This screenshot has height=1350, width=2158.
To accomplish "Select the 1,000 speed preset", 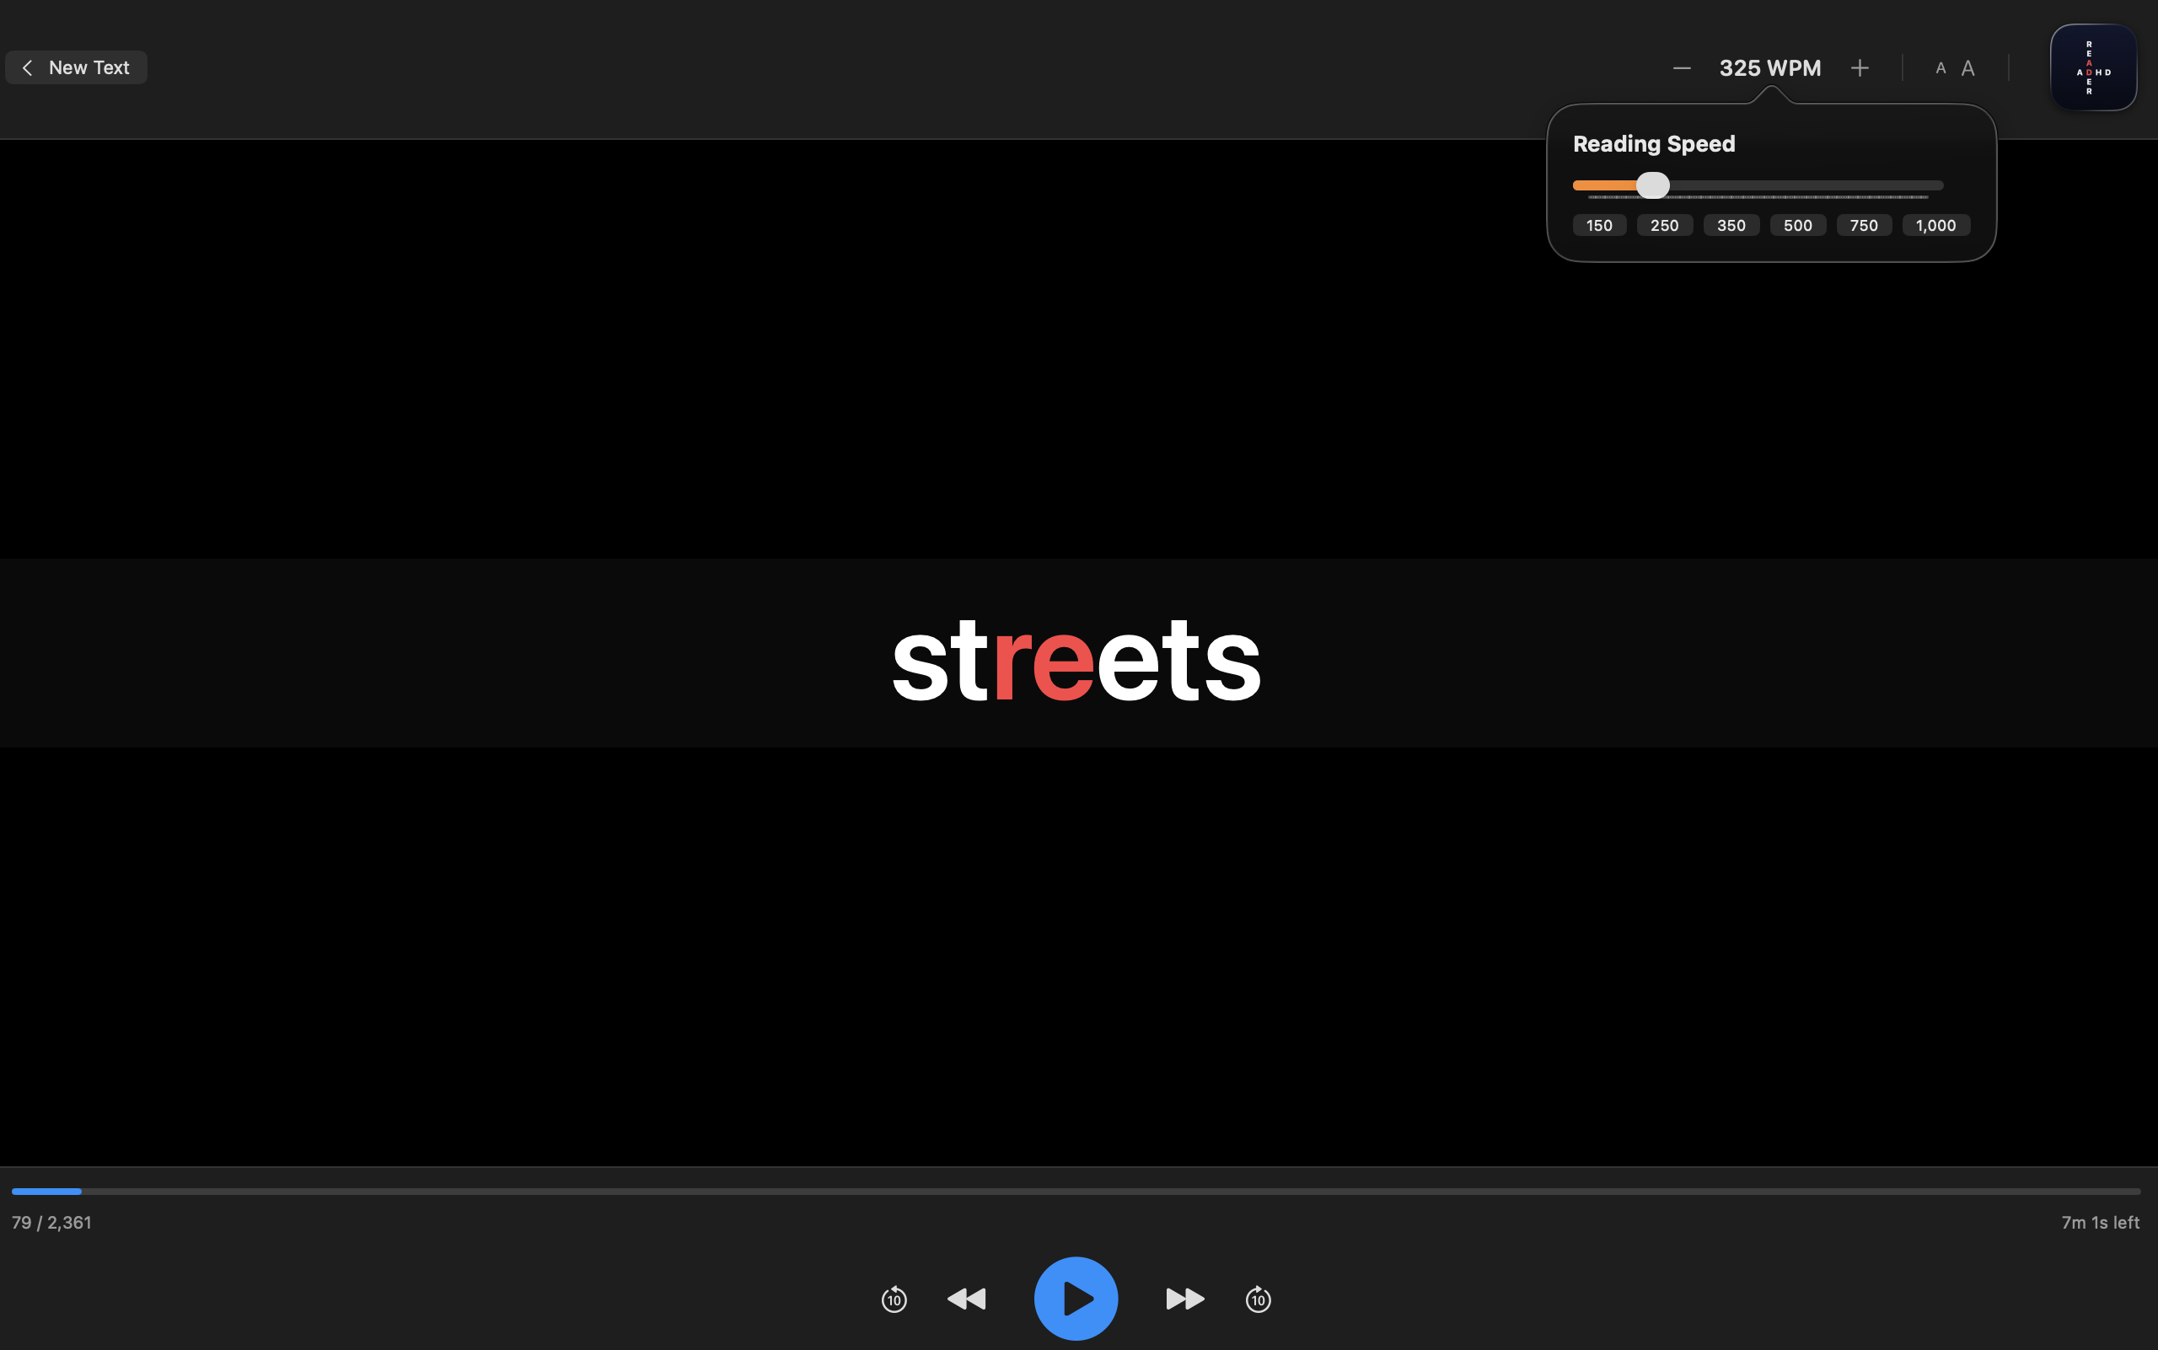I will click(1935, 225).
